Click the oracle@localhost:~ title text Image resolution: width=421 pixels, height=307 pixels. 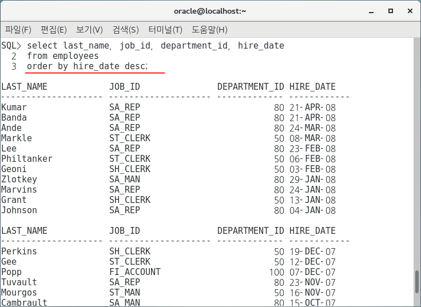[x=210, y=11]
